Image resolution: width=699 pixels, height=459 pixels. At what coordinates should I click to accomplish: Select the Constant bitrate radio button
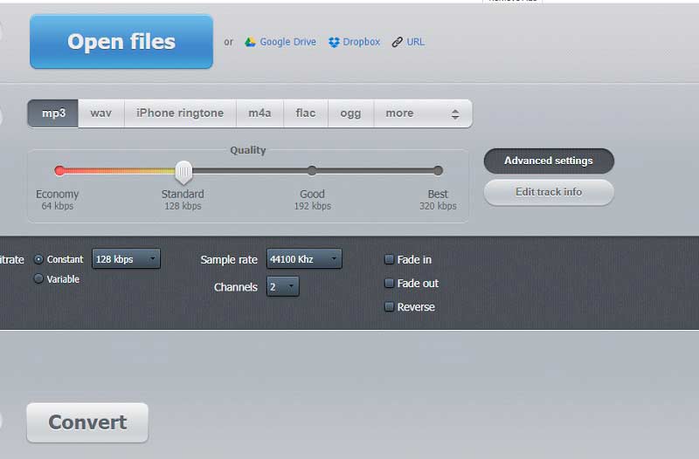click(x=38, y=259)
